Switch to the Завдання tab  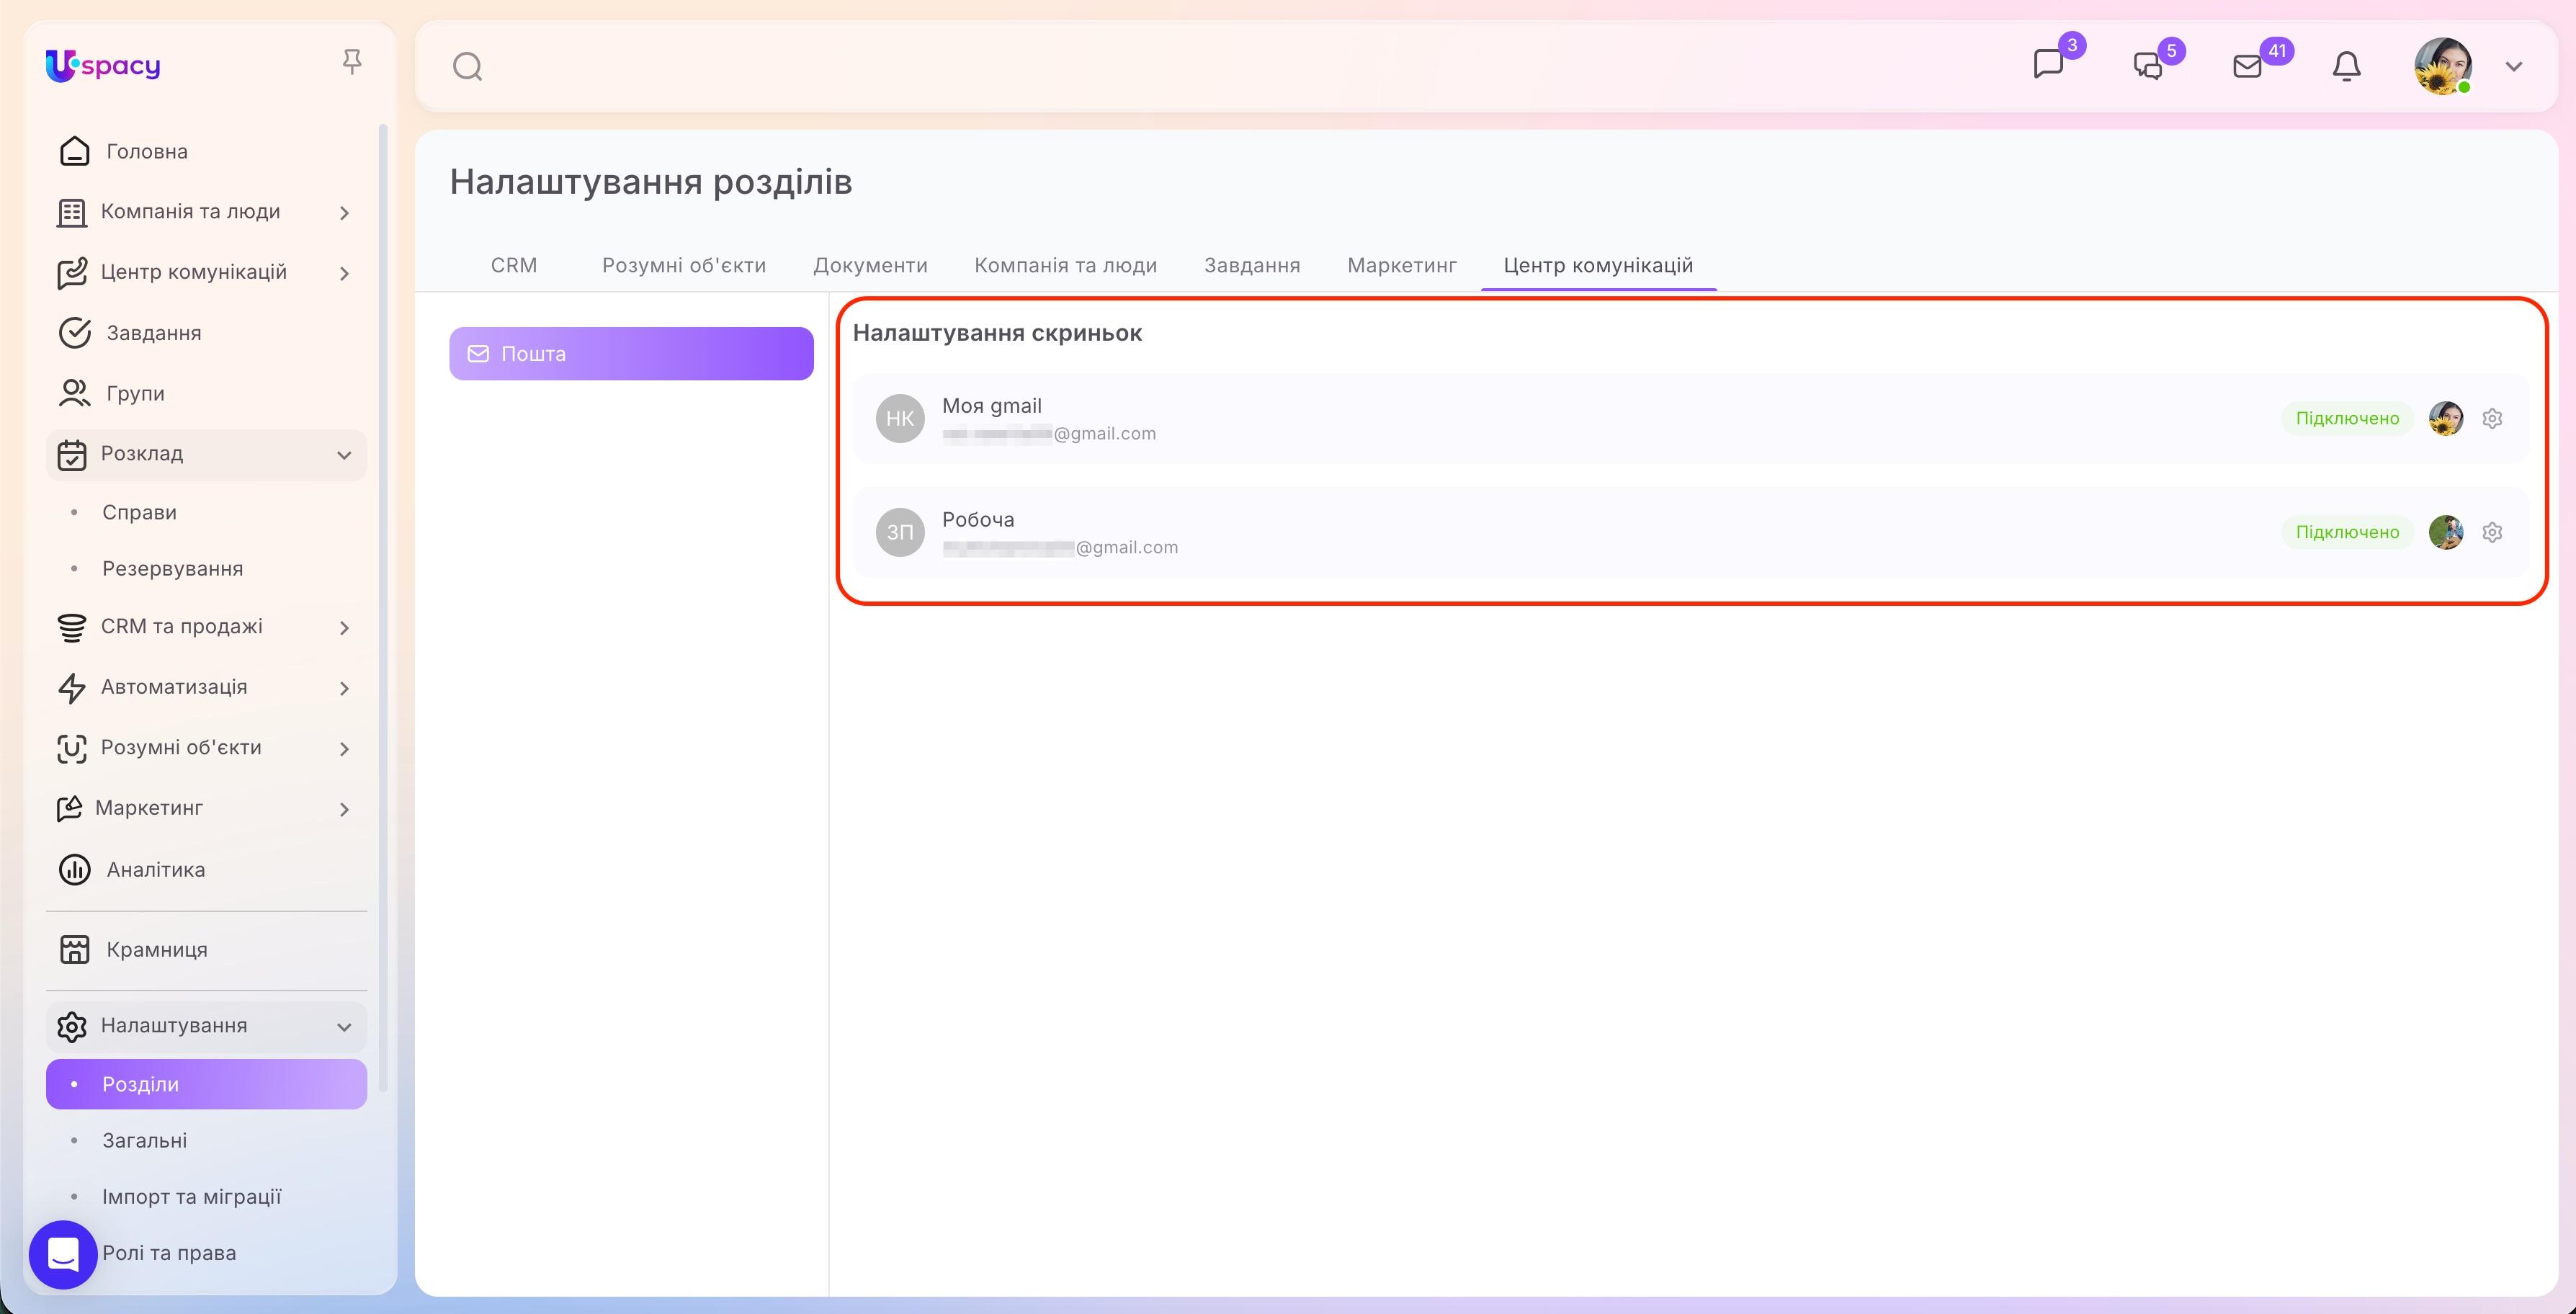click(x=1252, y=265)
